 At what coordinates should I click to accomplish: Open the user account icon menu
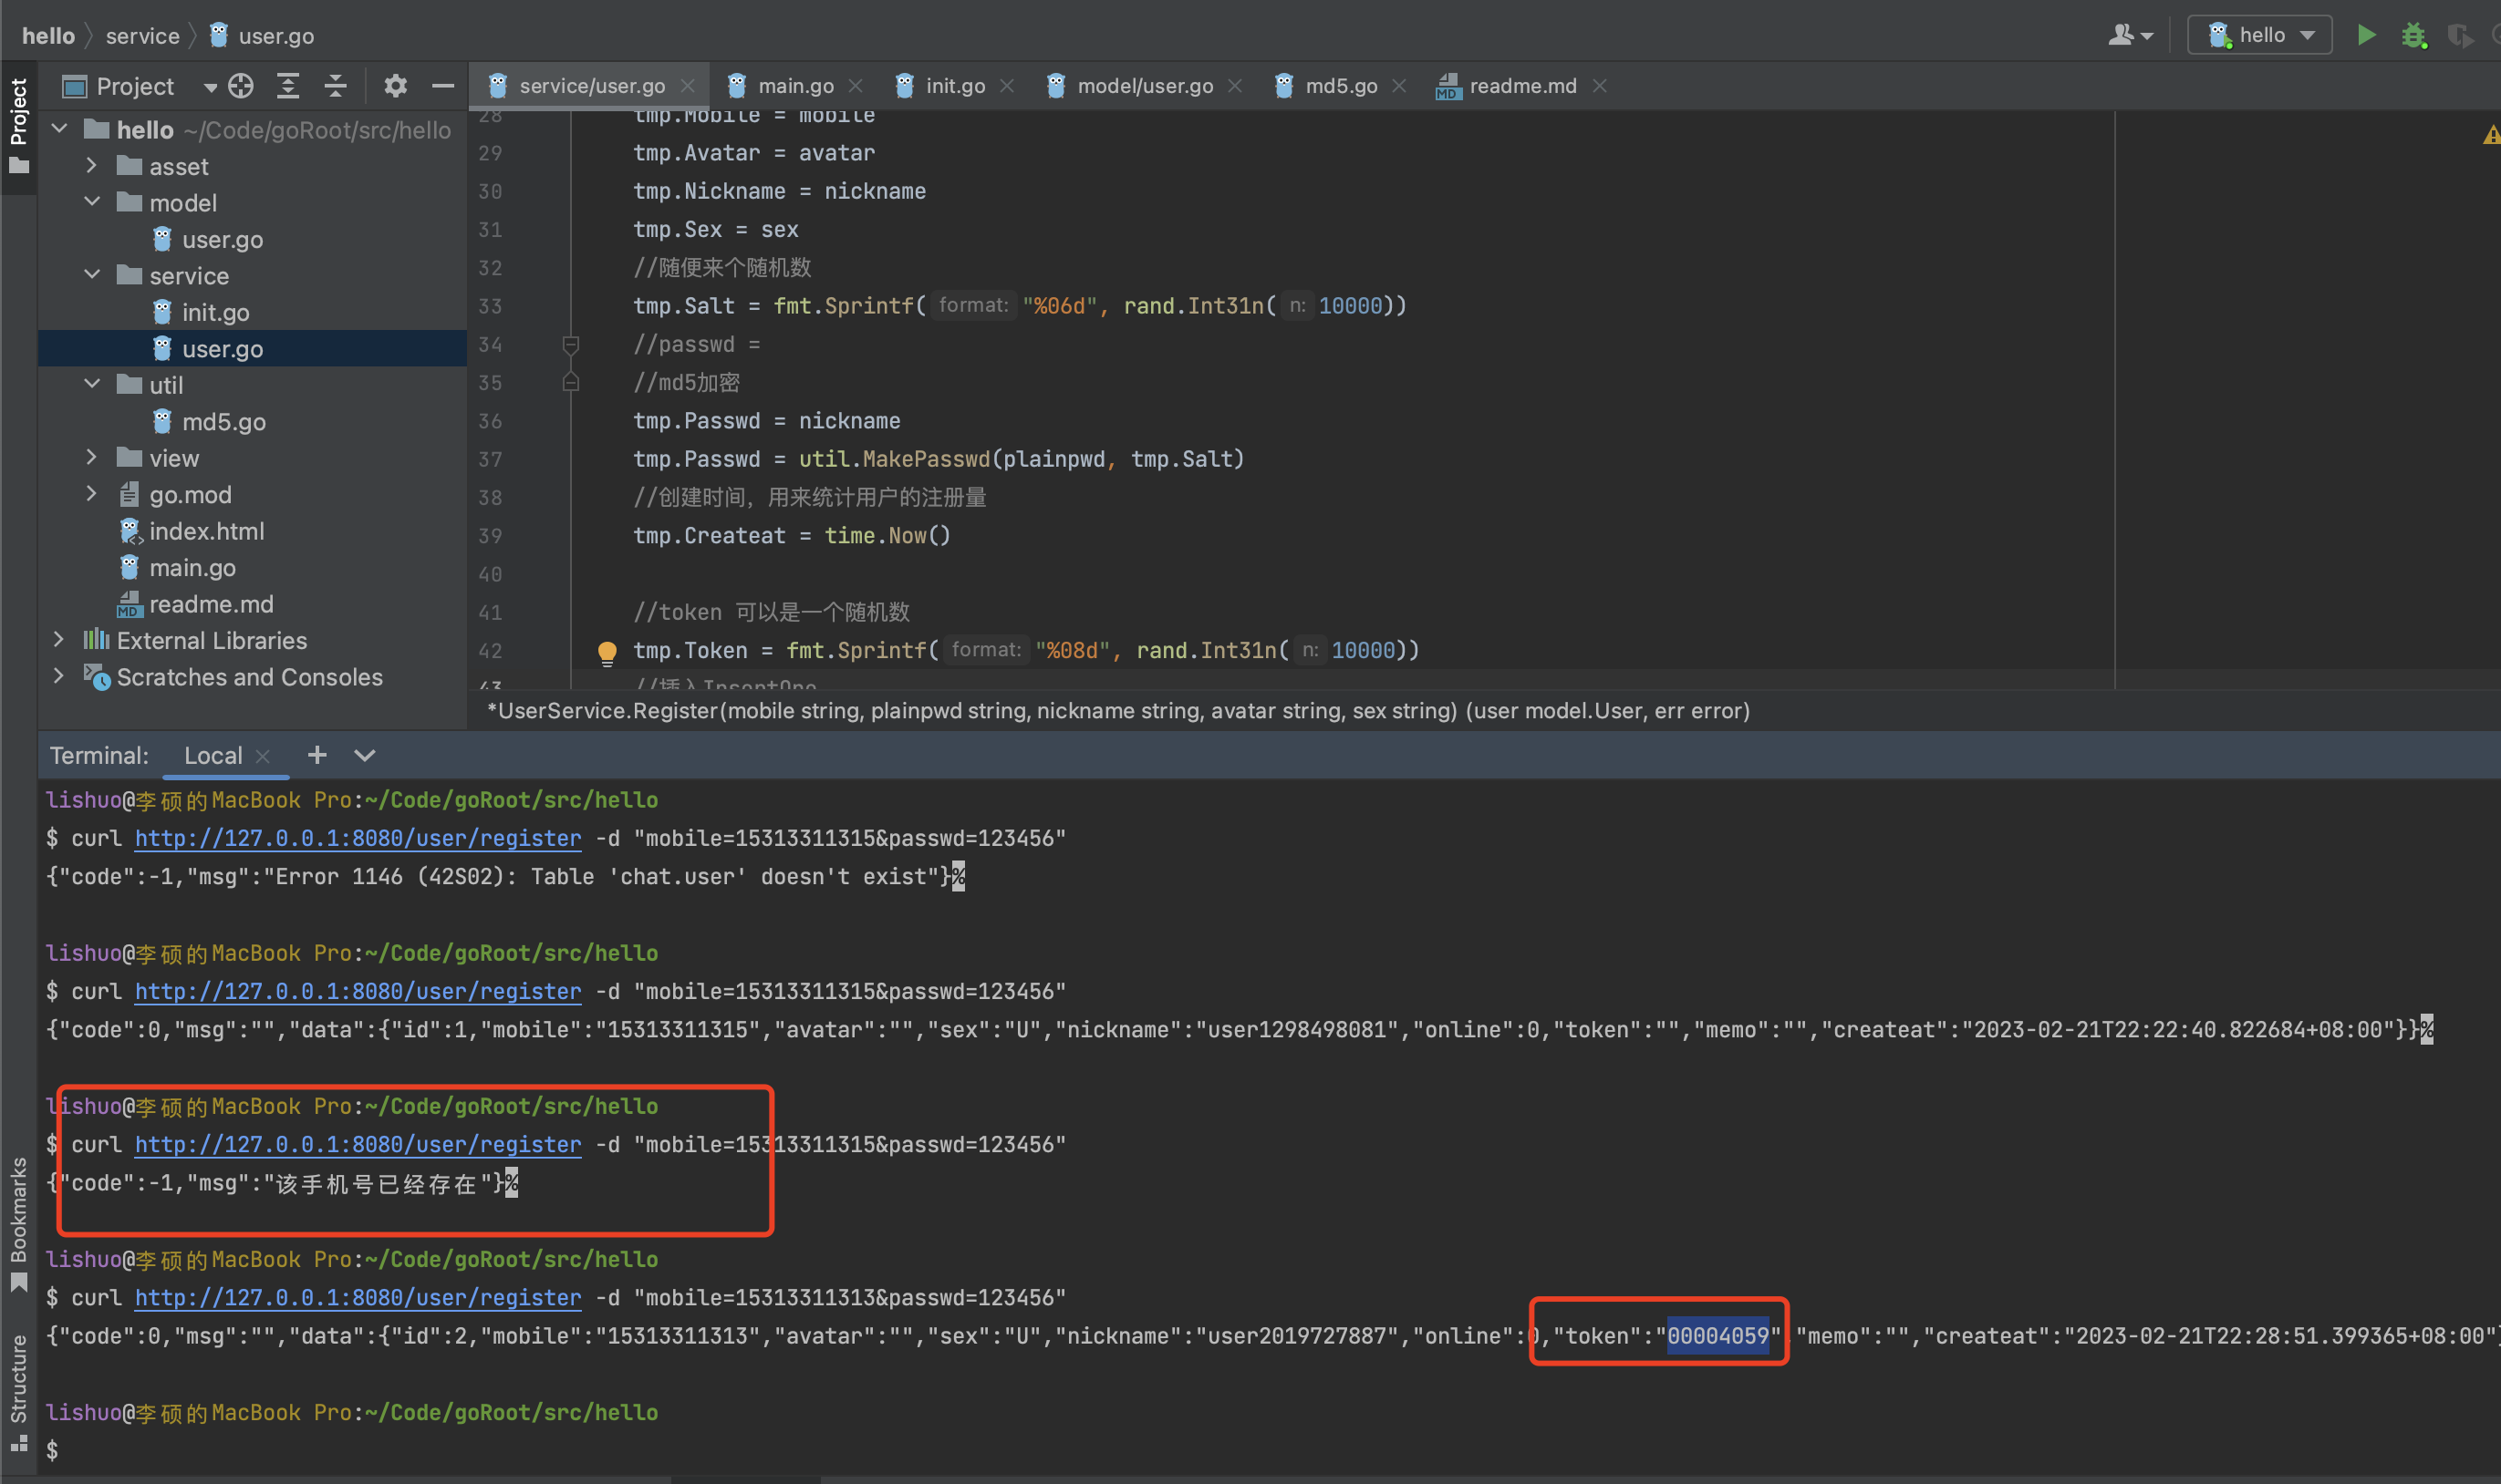(x=2130, y=35)
